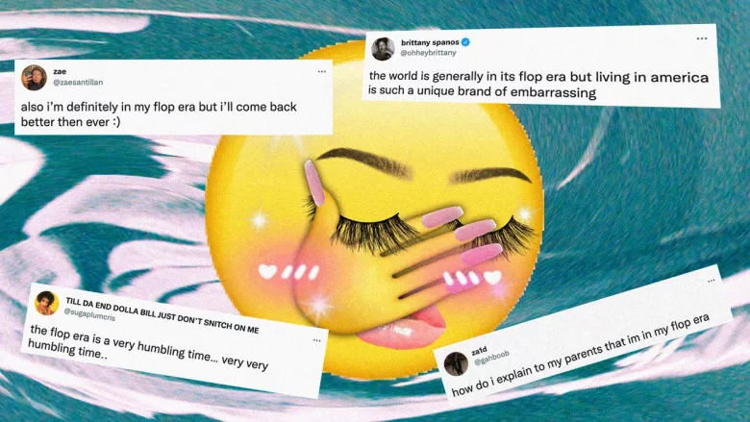Image resolution: width=750 pixels, height=422 pixels.
Task: Click the display name 'za1d'
Action: click(x=479, y=351)
